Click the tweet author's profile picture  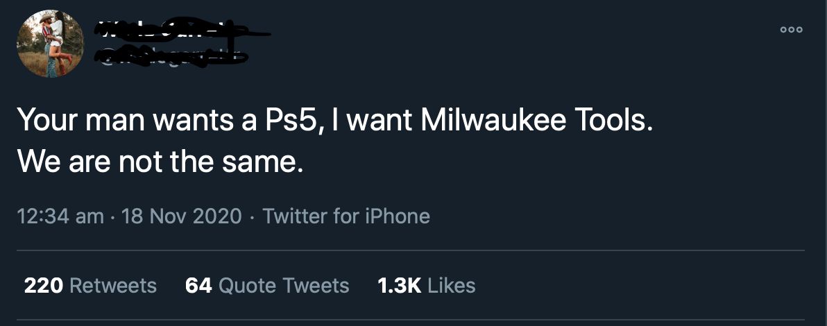pos(50,43)
